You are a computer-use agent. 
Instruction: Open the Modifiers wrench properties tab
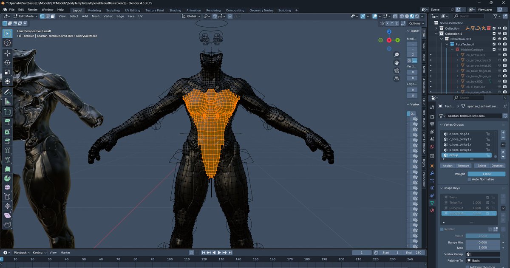[432, 173]
